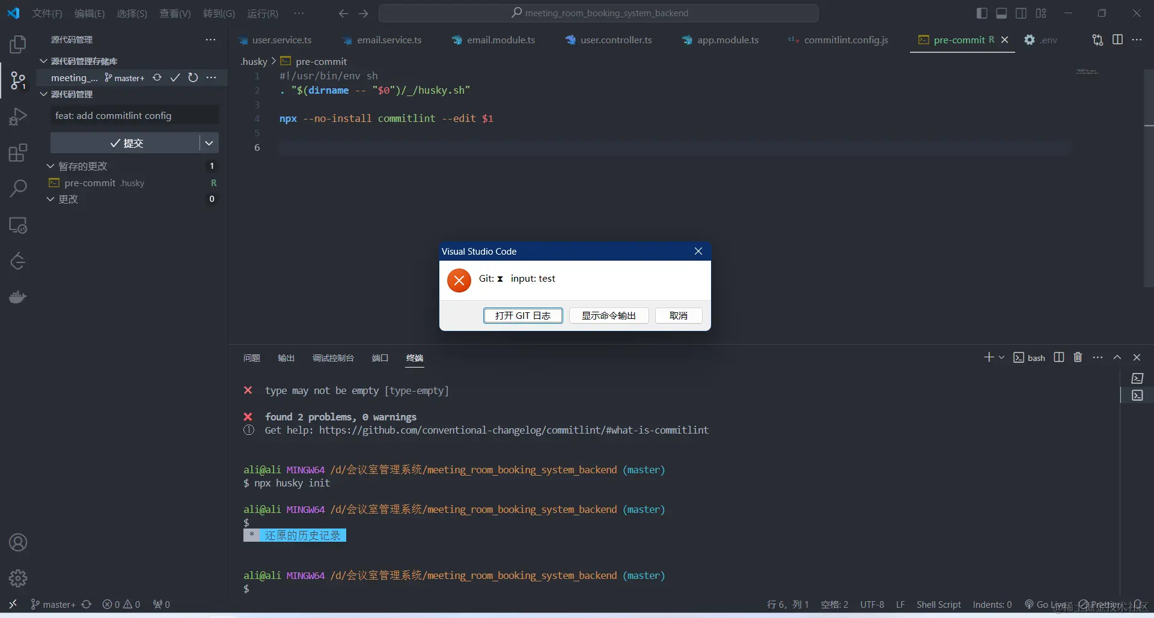Split the terminal

1059,357
